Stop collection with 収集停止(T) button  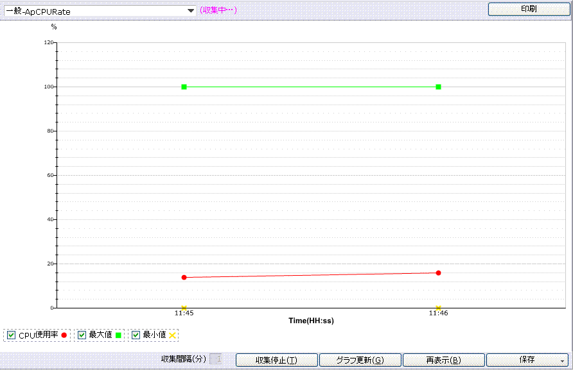276,360
